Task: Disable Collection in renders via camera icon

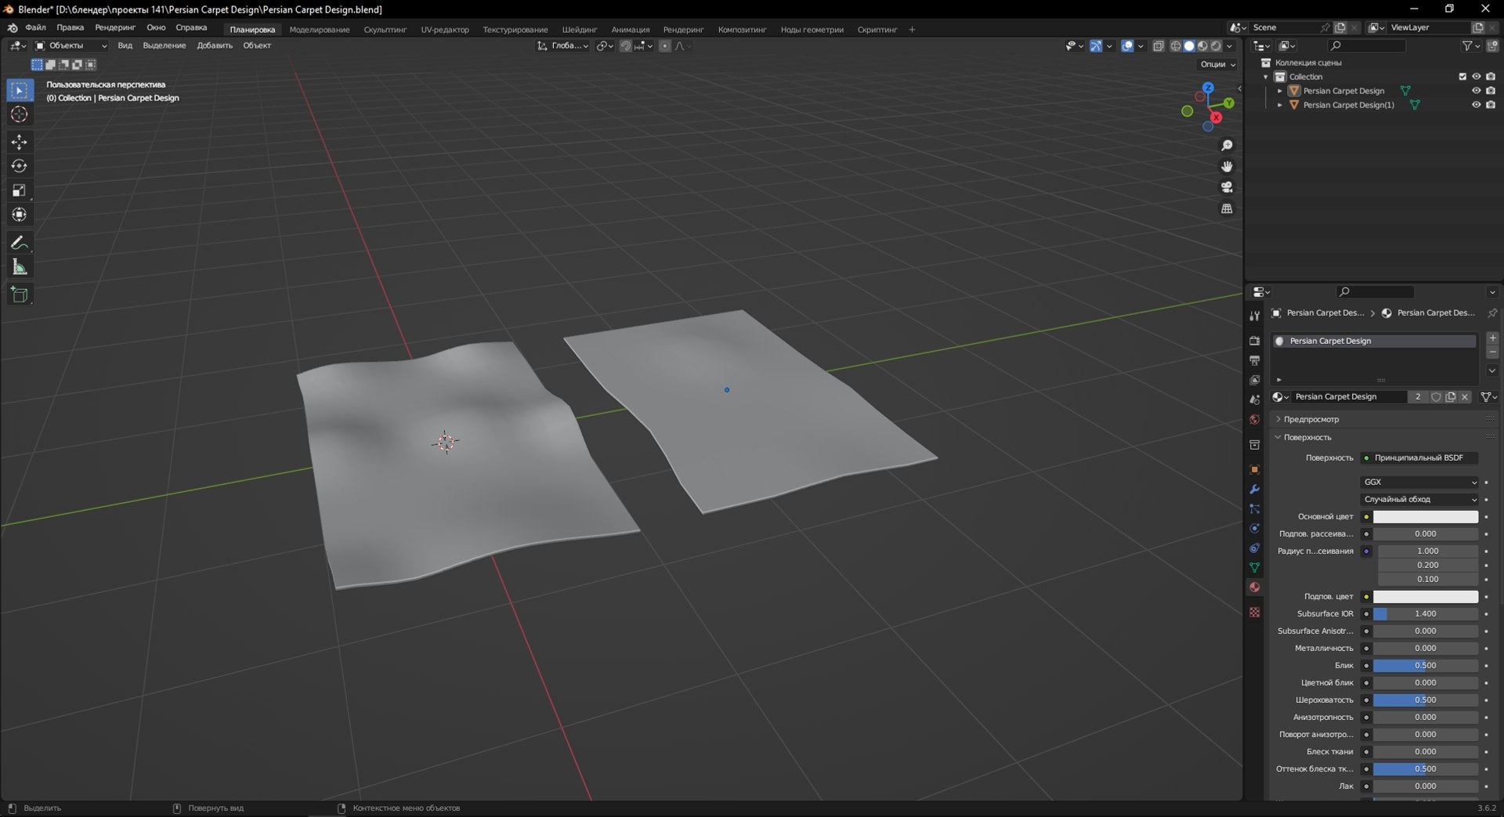Action: point(1491,77)
